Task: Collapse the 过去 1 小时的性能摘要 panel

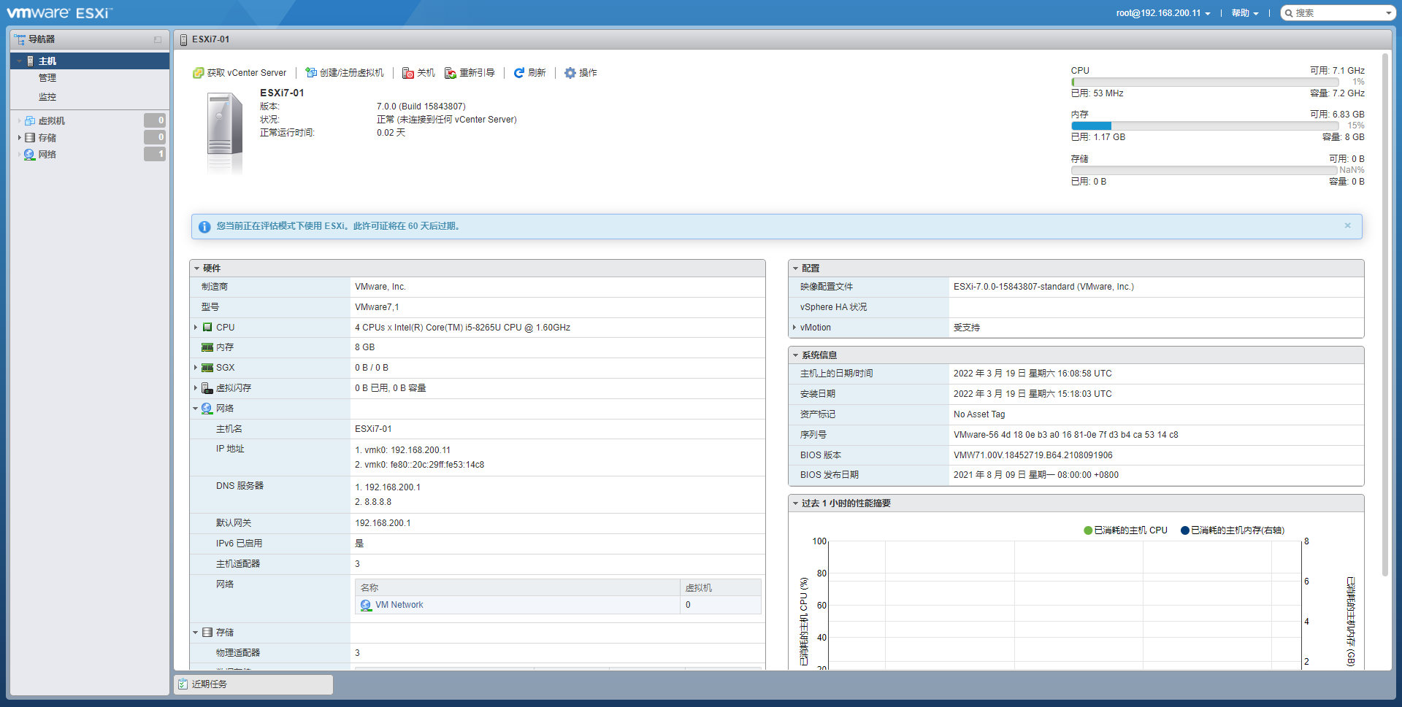Action: pyautogui.click(x=795, y=503)
